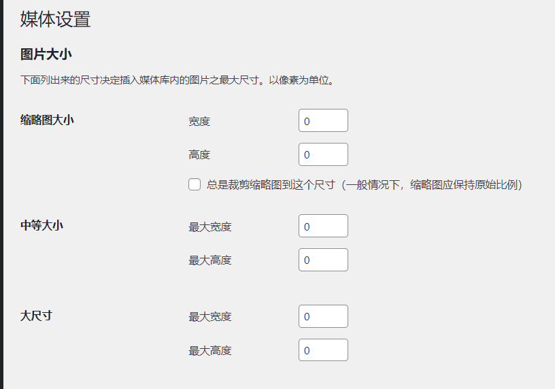Viewport: 555px width, 389px height.
Task: Click the '高度' label under thumbnail size
Action: (x=199, y=155)
